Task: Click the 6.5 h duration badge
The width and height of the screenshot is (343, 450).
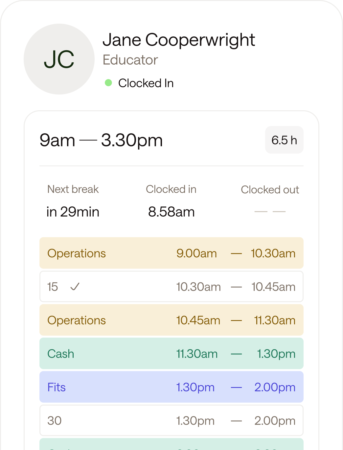Action: [x=284, y=140]
